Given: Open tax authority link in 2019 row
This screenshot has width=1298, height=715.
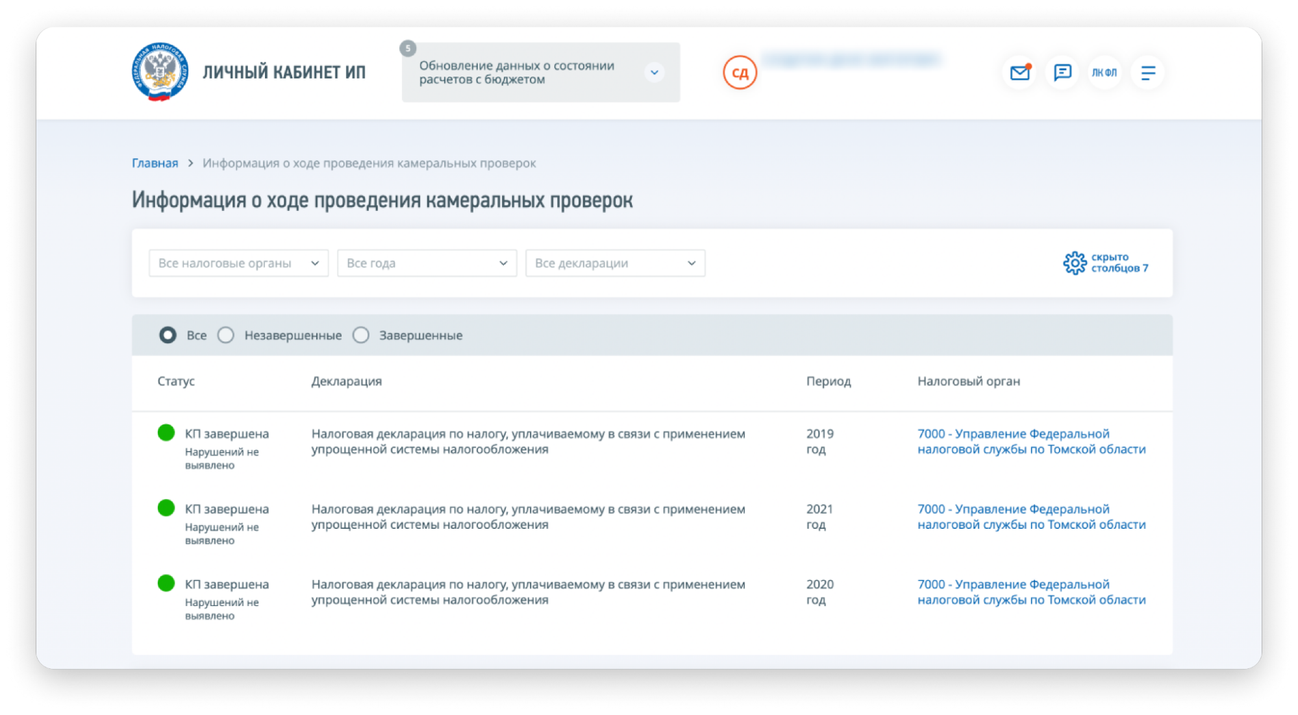Looking at the screenshot, I should [x=1032, y=441].
